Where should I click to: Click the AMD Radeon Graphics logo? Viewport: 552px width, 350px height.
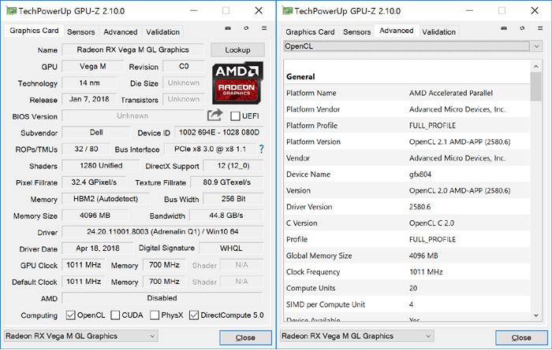[237, 83]
